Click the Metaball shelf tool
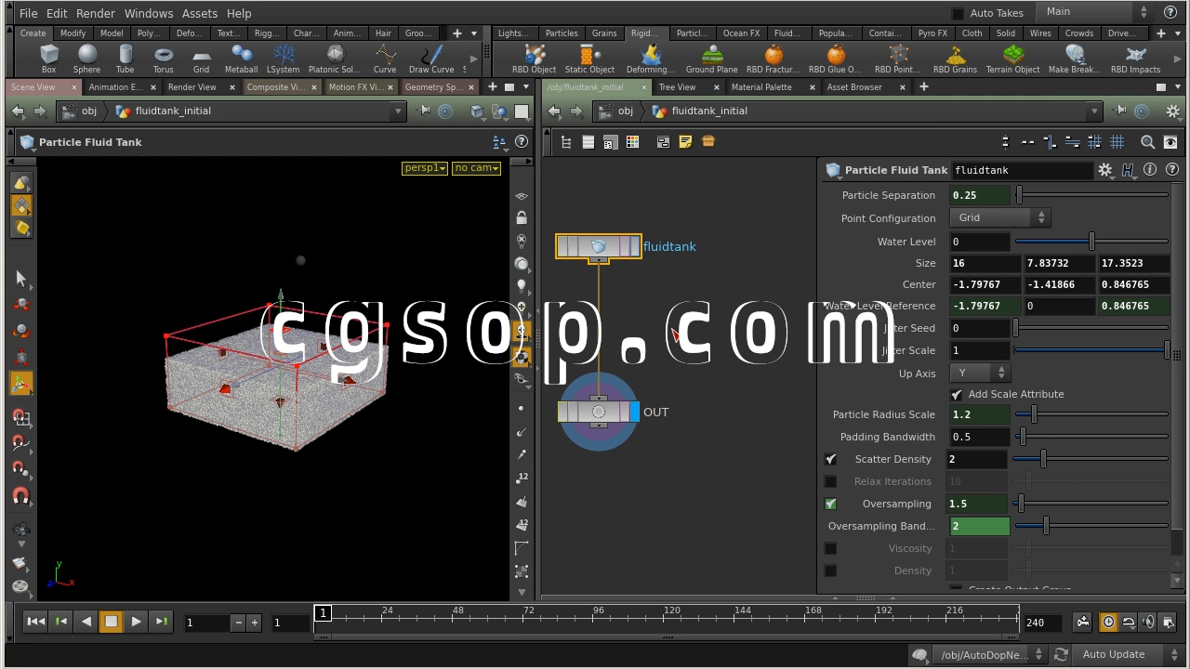 coord(241,59)
